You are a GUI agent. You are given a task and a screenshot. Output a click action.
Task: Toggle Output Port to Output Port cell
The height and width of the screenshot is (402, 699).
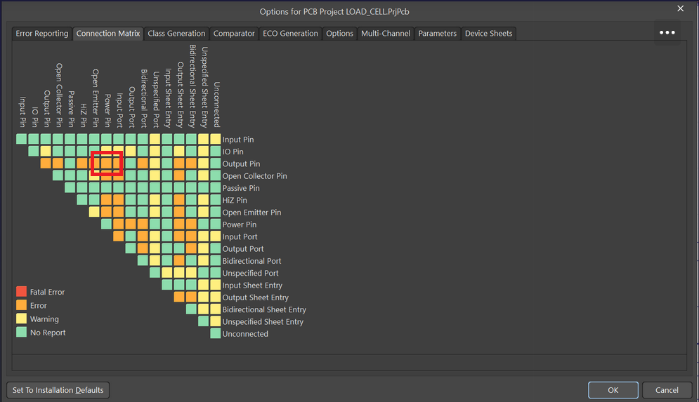point(131,248)
